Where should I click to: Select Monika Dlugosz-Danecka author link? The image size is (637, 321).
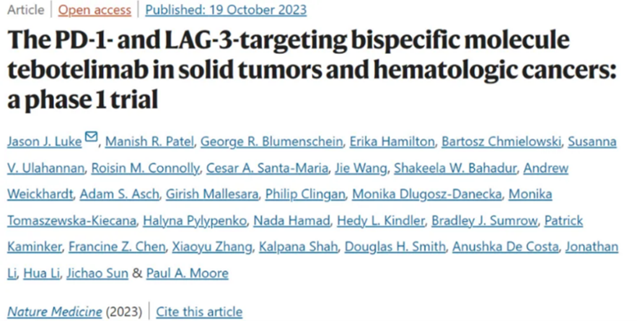point(426,194)
